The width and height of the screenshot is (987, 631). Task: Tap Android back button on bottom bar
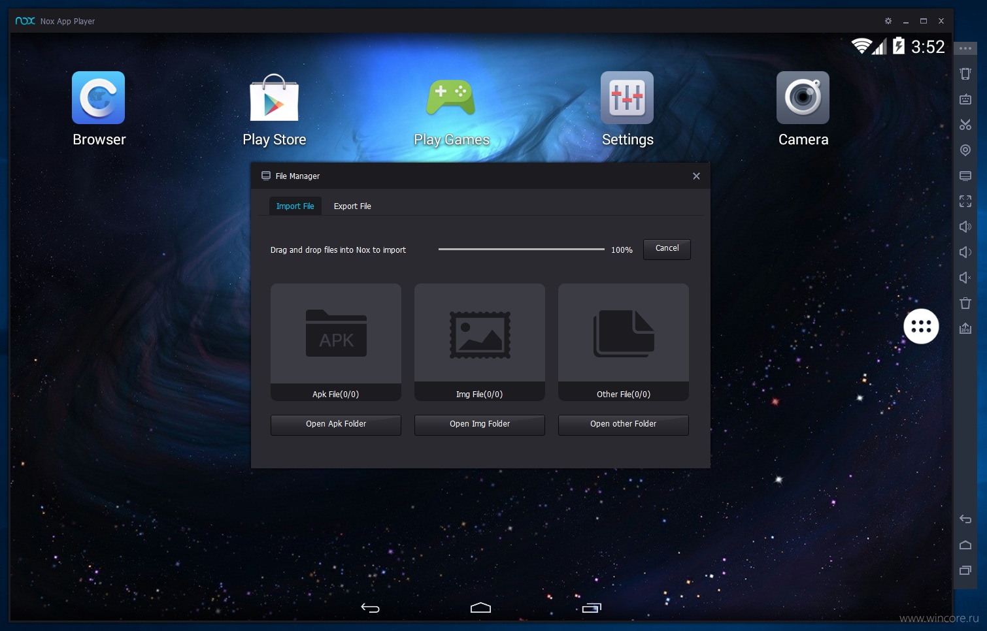(x=371, y=608)
